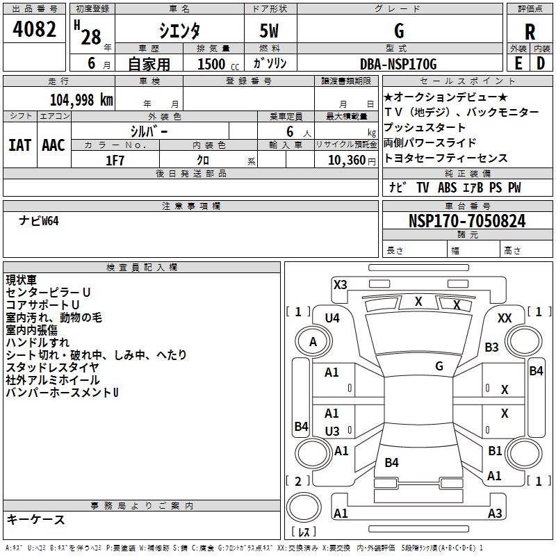Click the interior grade D cell
This screenshot has width=556, height=556.
pos(541,63)
